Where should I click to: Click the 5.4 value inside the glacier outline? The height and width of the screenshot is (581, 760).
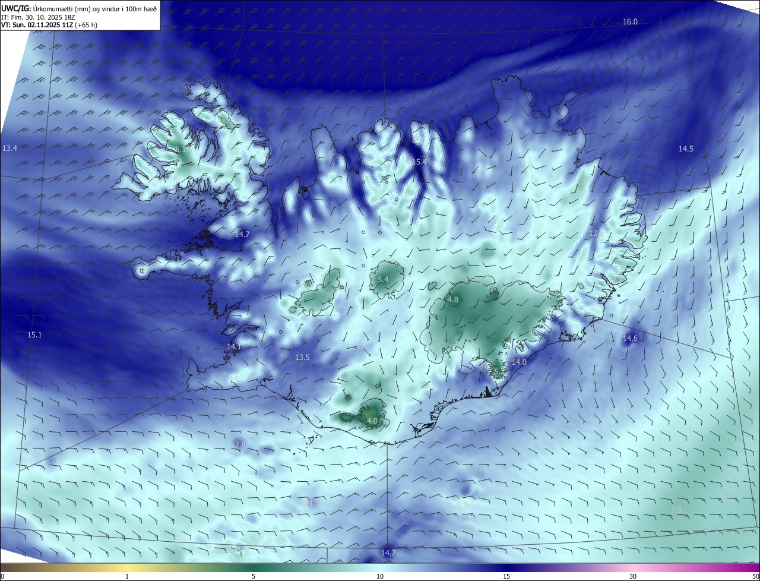coord(383,279)
